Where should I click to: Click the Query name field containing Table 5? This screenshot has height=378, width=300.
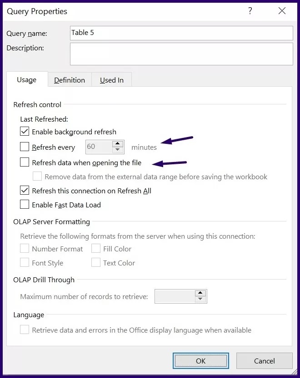click(181, 33)
